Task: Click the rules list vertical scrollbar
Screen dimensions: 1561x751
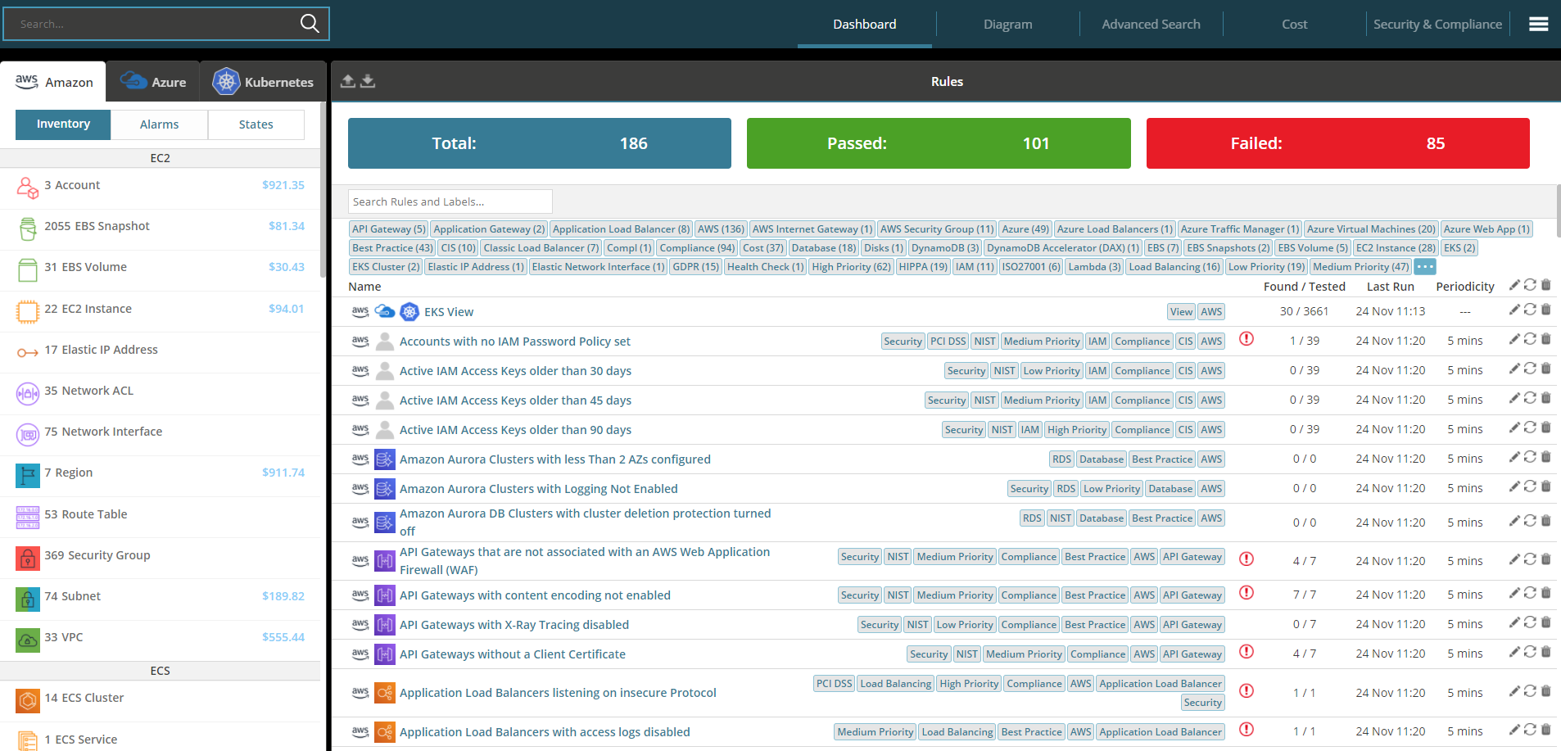Action: point(1558,210)
